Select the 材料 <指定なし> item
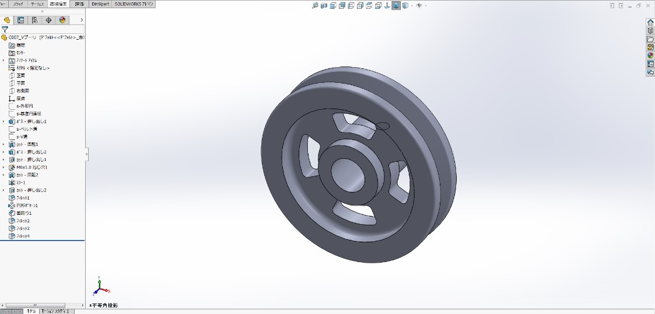The image size is (655, 314). tap(33, 68)
